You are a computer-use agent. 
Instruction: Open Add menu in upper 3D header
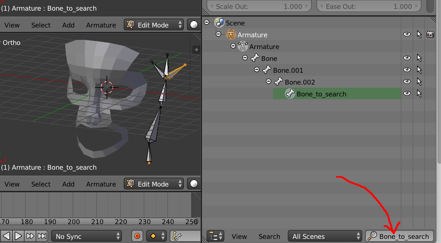coord(68,25)
